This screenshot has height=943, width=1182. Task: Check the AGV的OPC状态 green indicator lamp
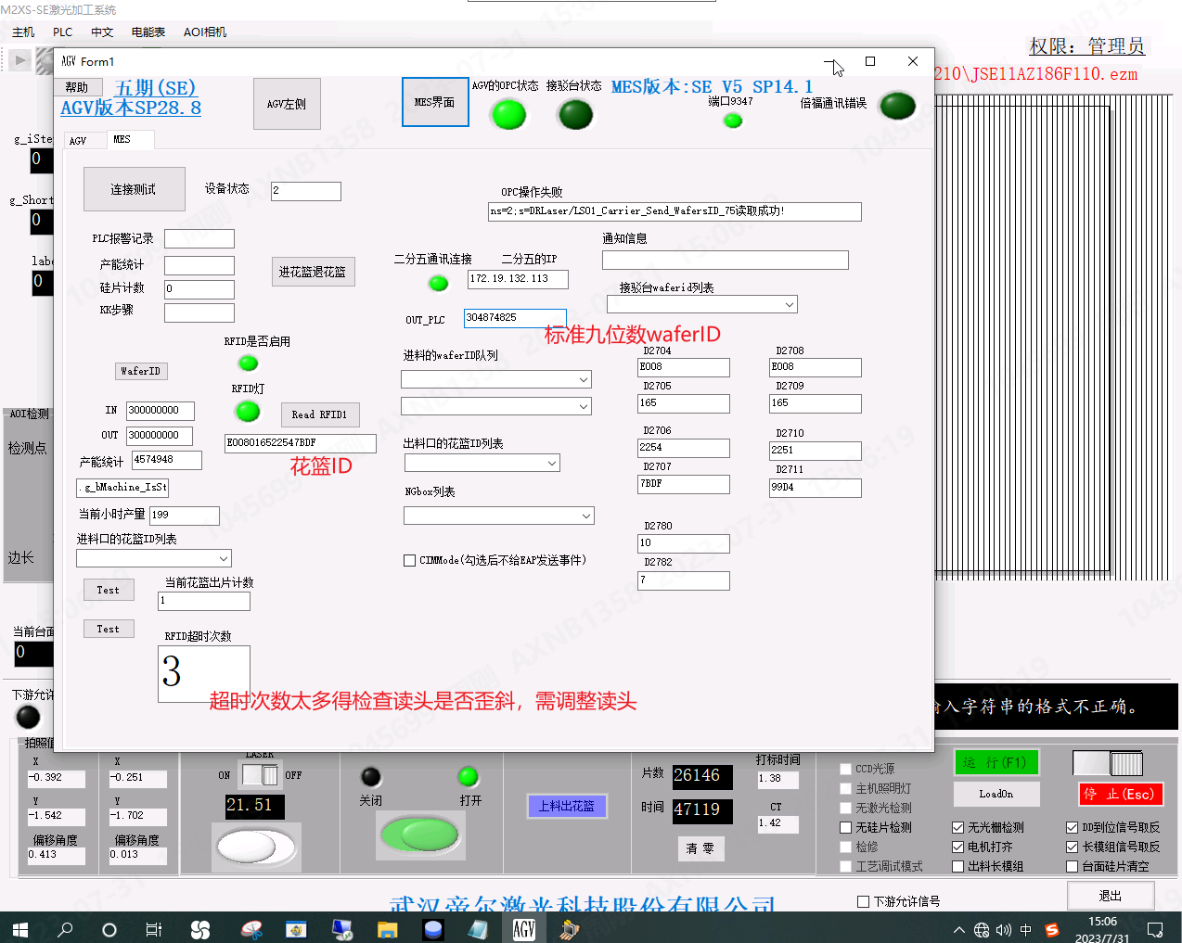click(507, 115)
